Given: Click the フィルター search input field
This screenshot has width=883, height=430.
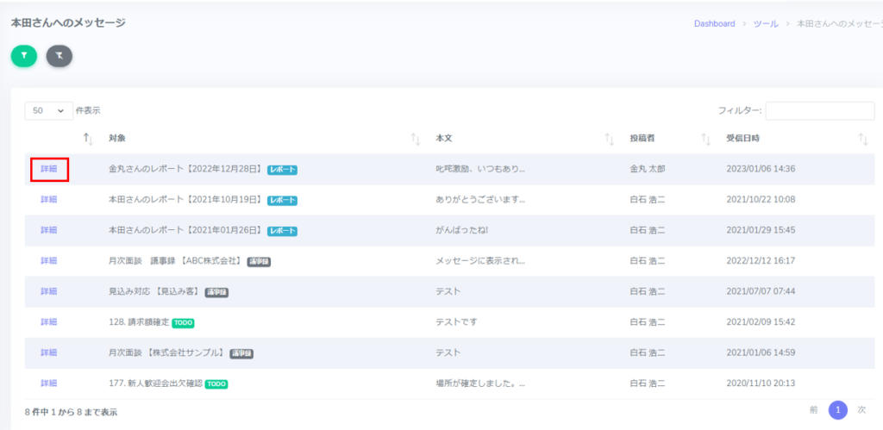Looking at the screenshot, I should pos(819,110).
